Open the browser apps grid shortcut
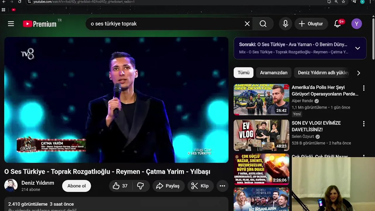 pos(4,10)
